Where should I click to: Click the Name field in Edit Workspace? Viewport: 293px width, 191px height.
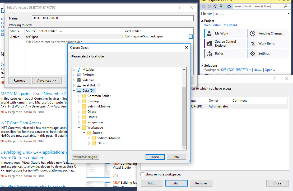tap(113, 18)
